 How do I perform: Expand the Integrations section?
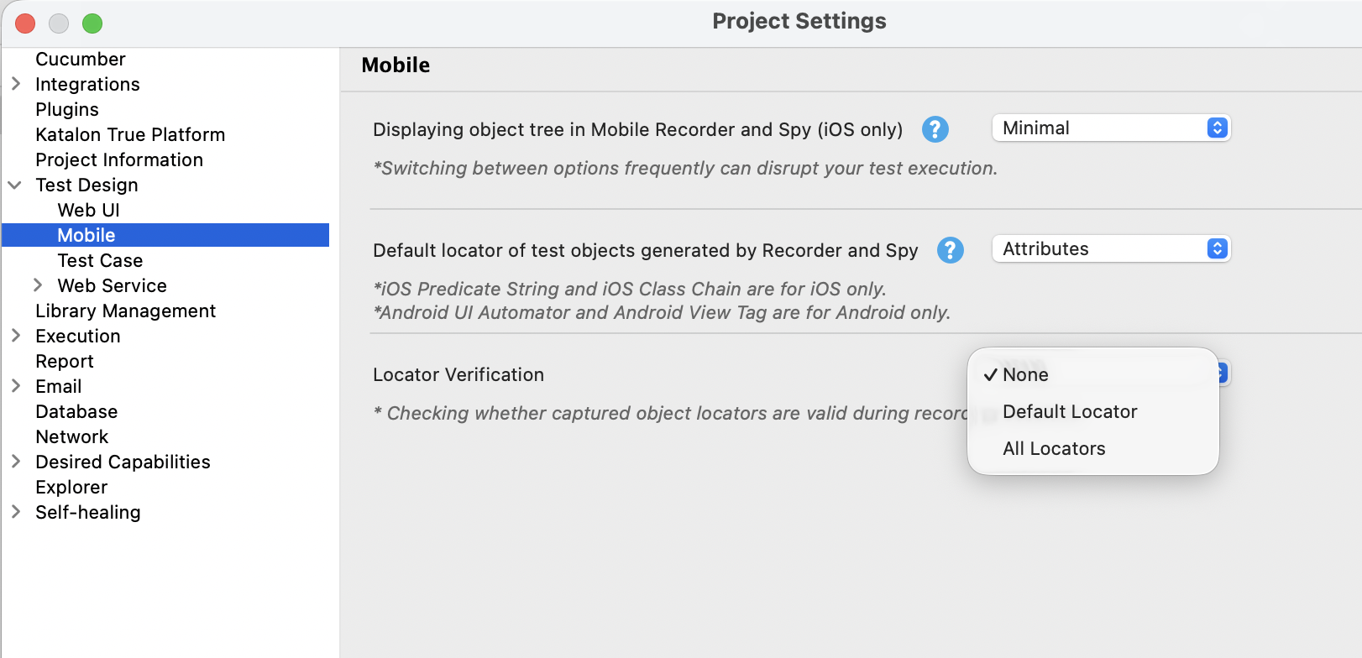point(14,84)
